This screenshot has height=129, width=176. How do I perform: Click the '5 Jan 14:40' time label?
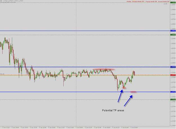15,128
